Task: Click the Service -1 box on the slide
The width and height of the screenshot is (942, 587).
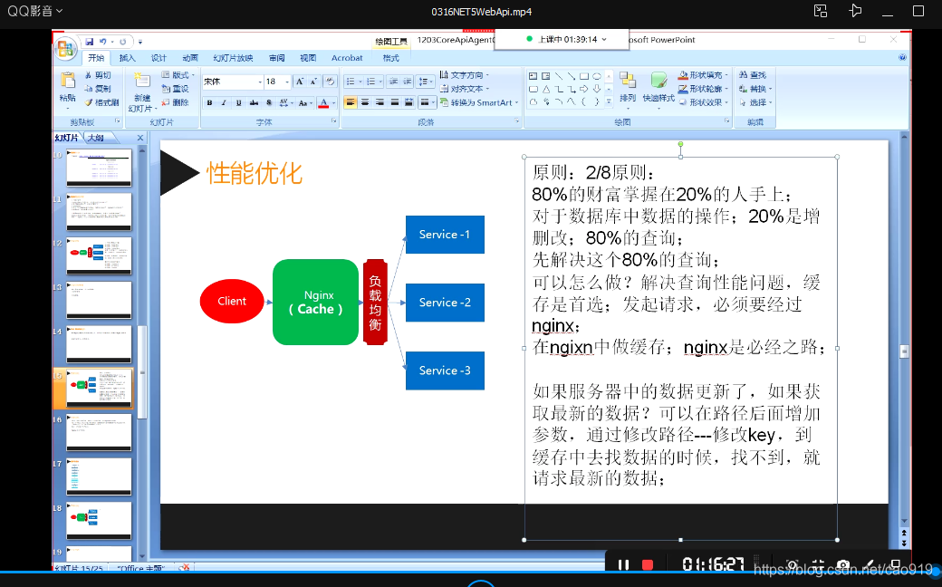Action: (x=445, y=235)
